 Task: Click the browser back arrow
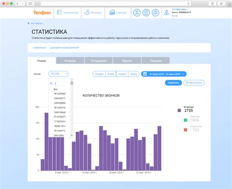click(17, 3)
